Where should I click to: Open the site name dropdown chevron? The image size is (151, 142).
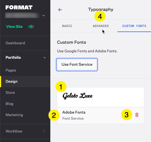(x=44, y=16)
